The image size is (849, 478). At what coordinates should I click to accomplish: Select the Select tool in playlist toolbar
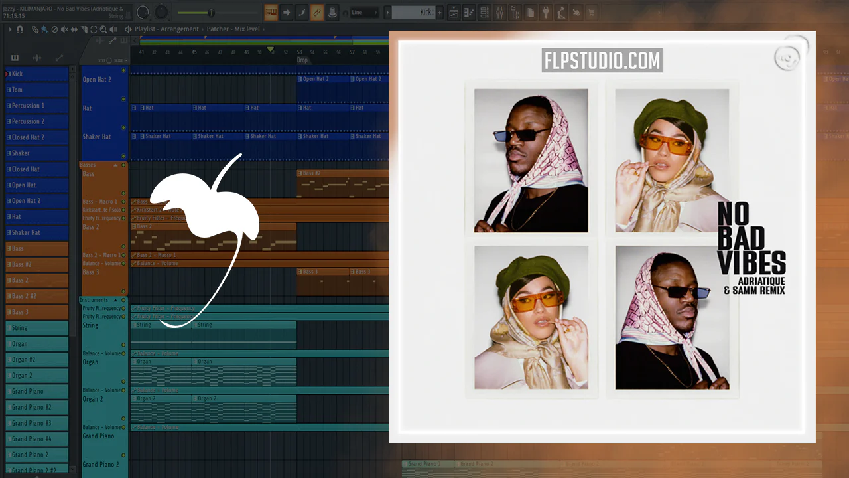[x=94, y=29]
